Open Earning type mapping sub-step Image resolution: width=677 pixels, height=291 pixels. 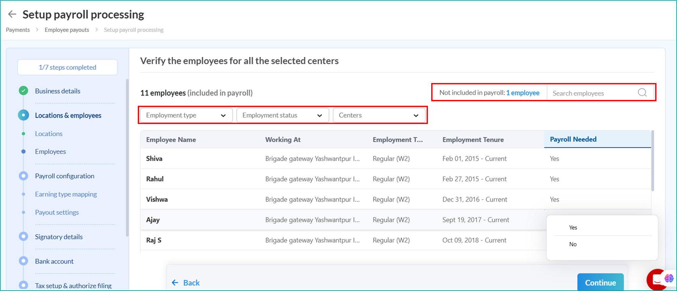[66, 194]
